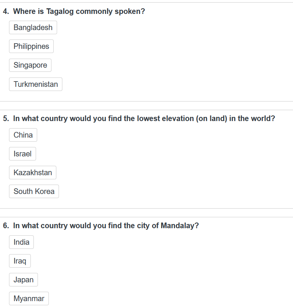Click the lowest elevation question text

click(x=144, y=119)
